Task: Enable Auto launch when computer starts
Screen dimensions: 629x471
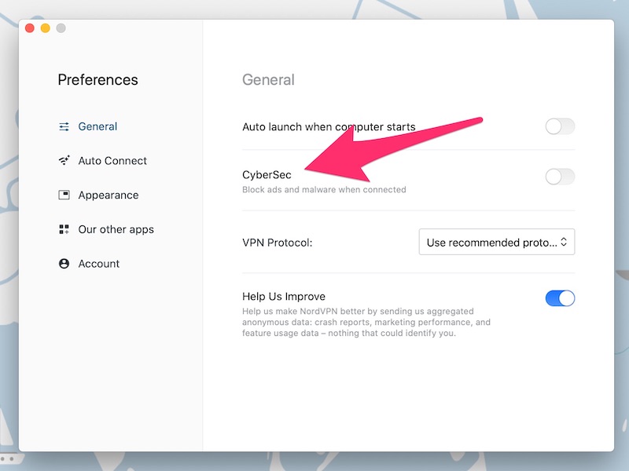Action: pyautogui.click(x=560, y=126)
